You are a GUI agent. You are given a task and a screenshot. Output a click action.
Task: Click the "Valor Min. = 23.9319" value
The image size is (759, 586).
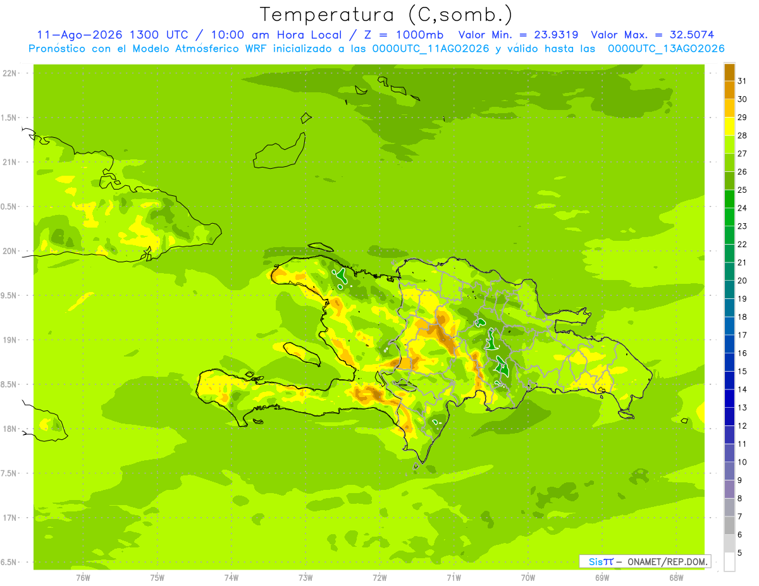(x=519, y=35)
